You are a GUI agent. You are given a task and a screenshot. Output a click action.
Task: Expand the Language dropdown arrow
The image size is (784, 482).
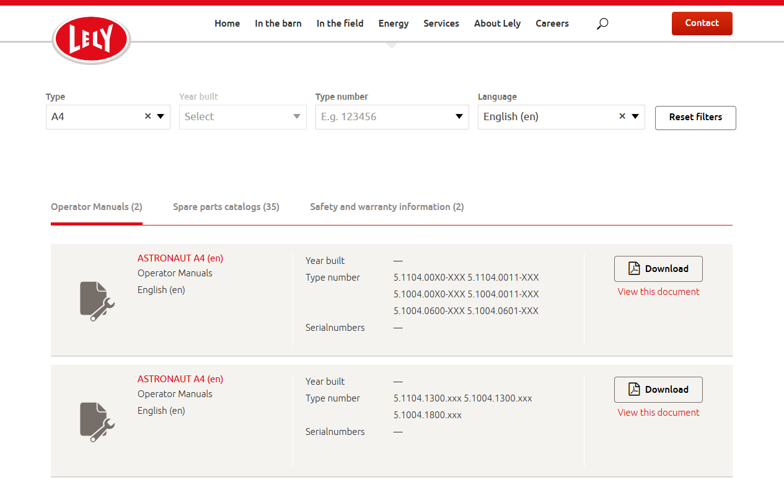pos(635,116)
